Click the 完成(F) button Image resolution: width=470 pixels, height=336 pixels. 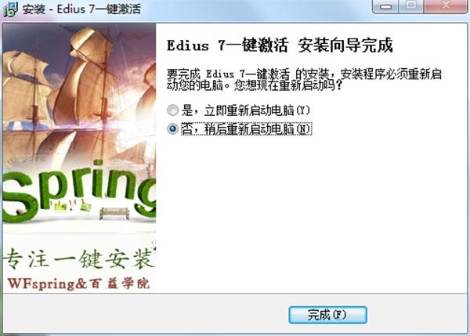tap(327, 315)
